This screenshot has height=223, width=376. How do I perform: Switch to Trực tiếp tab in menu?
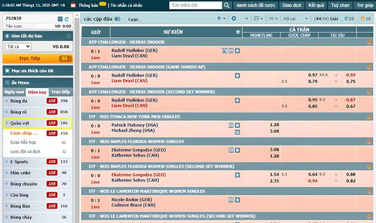pyautogui.click(x=61, y=92)
